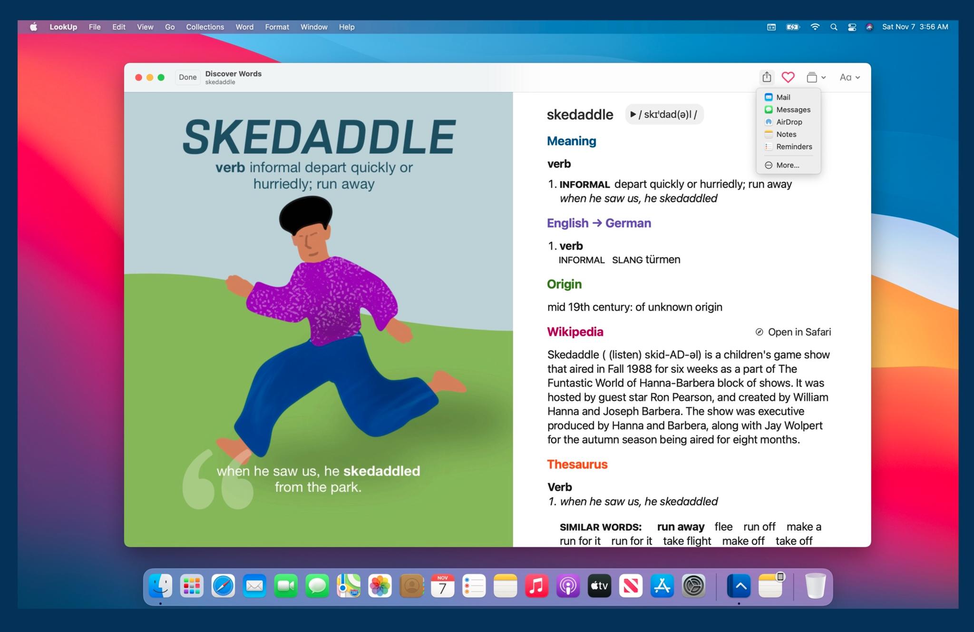Screen dimensions: 974x632
Task: Open System Preferences from the Dock
Action: point(694,586)
